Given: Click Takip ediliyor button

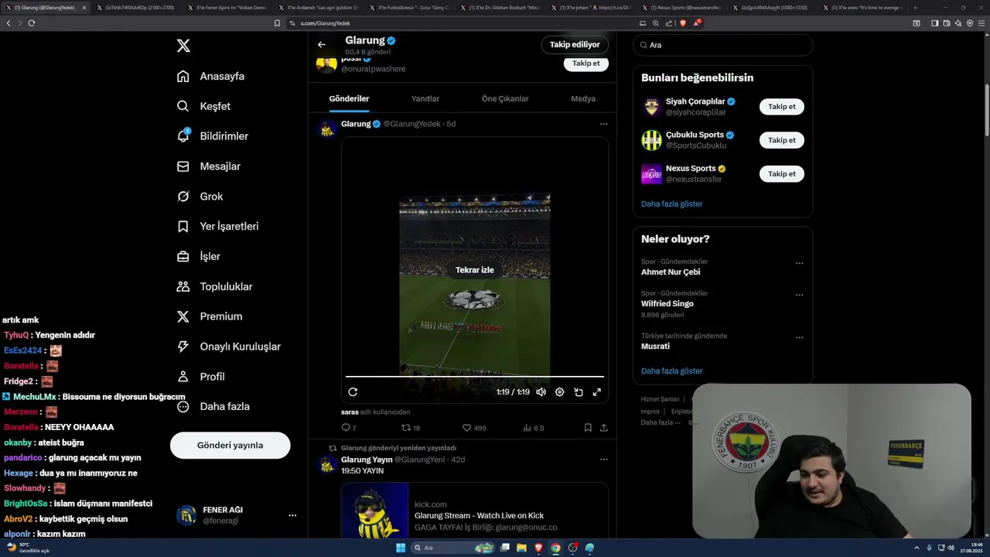Looking at the screenshot, I should [x=575, y=44].
